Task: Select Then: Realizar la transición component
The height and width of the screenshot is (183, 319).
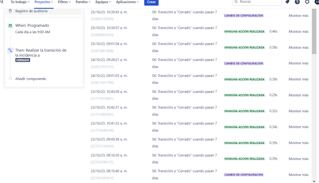Action: point(41,53)
